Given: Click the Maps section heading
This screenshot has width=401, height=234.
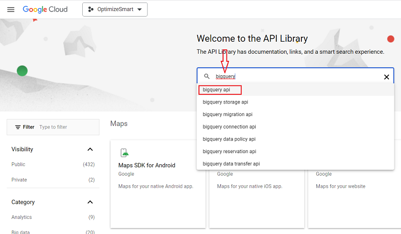Looking at the screenshot, I should (119, 124).
